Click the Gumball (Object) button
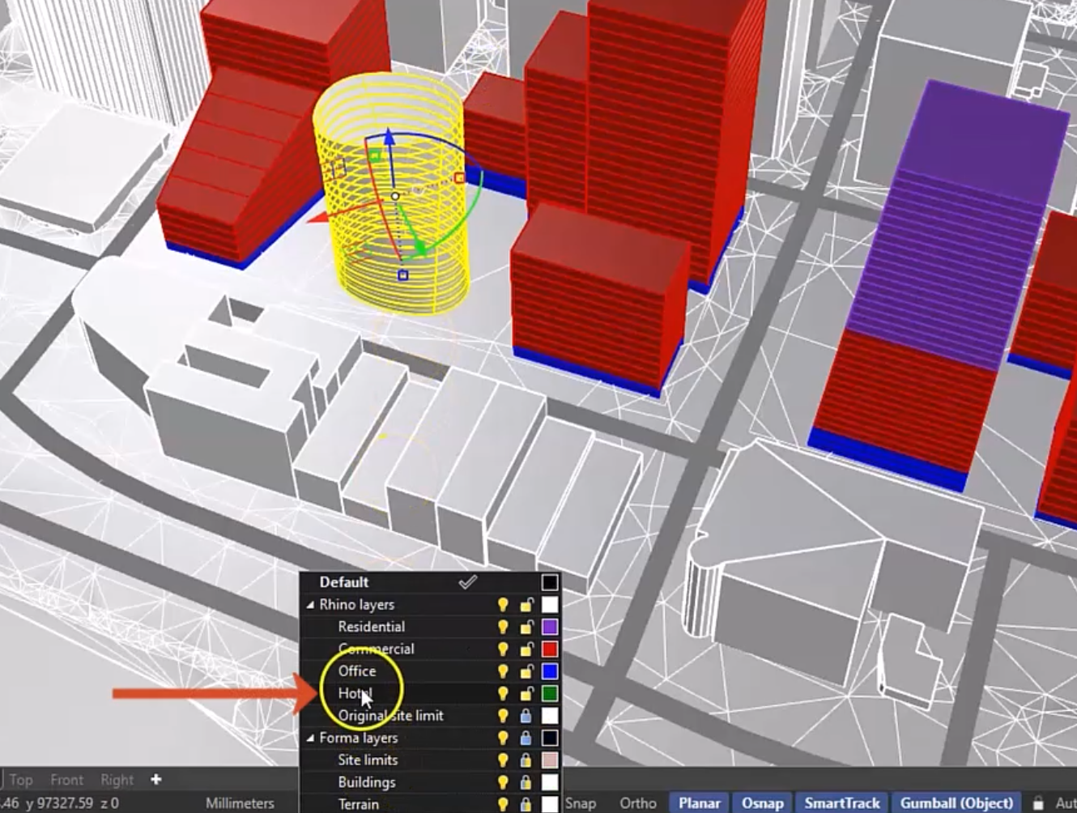This screenshot has height=813, width=1077. (x=957, y=802)
